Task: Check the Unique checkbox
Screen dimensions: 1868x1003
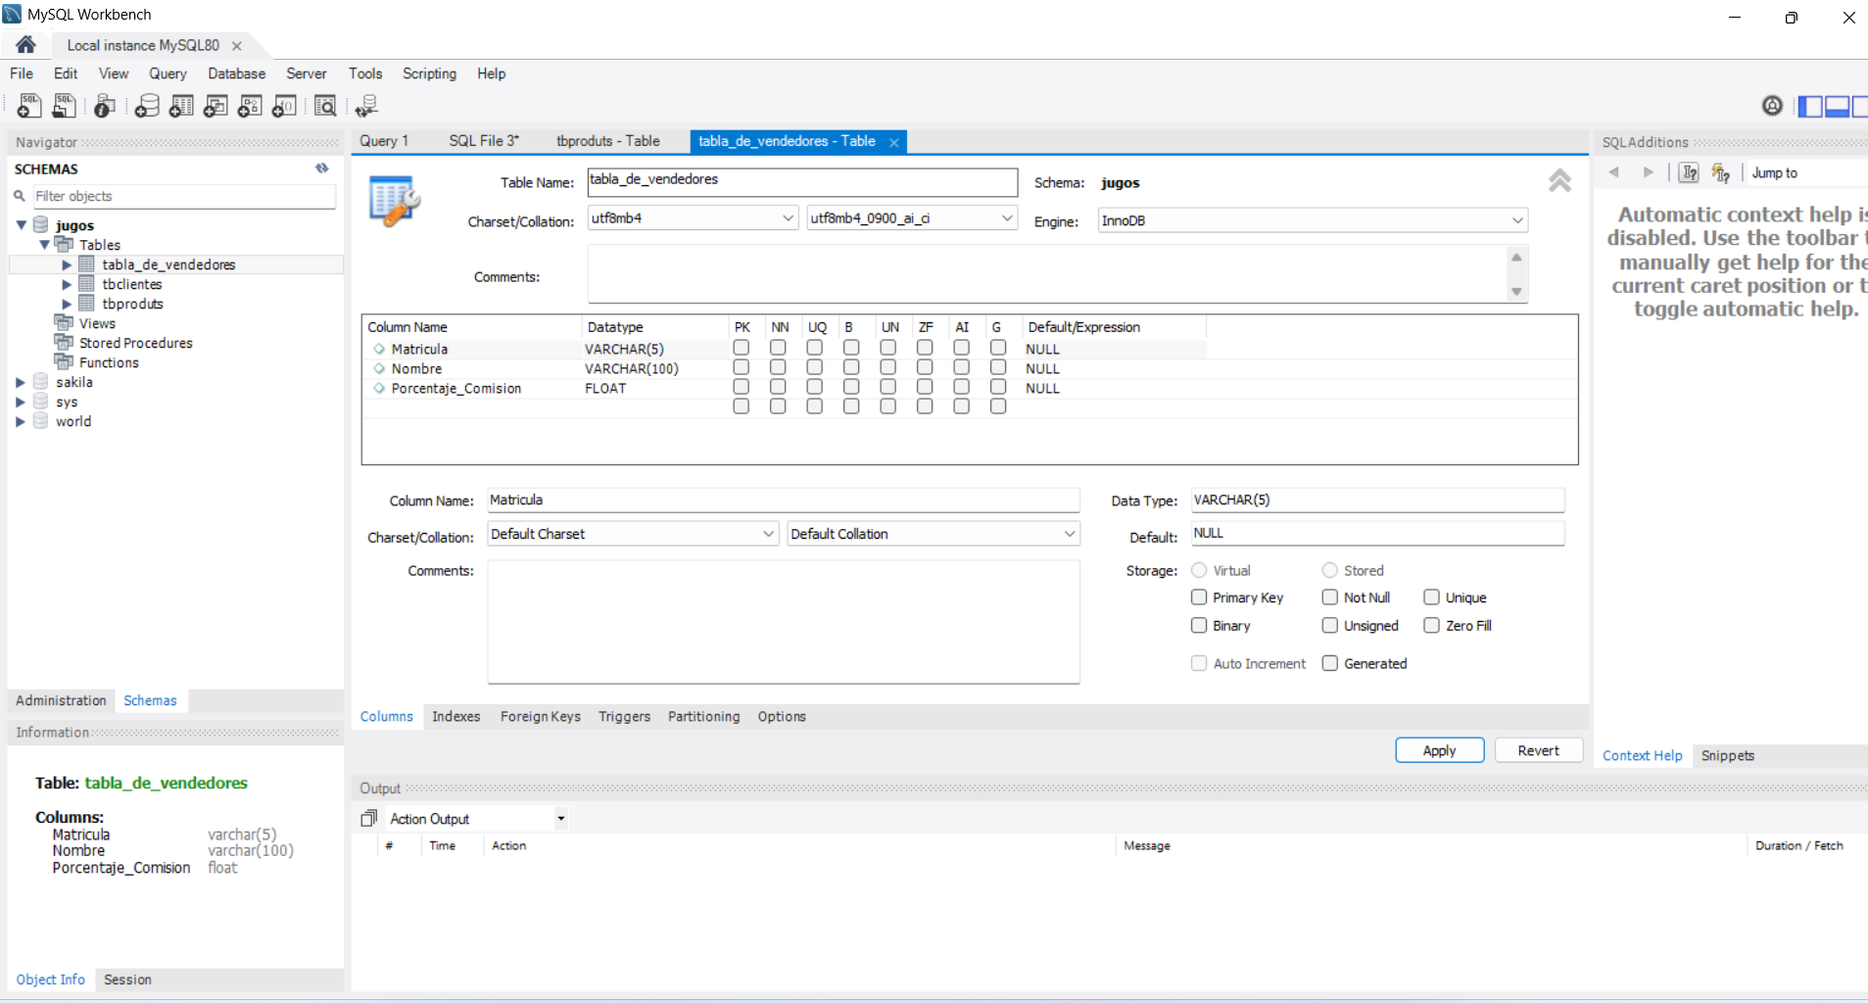Action: point(1432,597)
